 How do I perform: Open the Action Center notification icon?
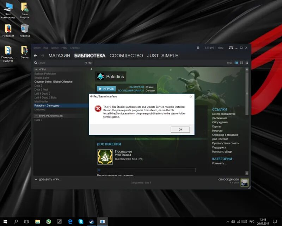(x=275, y=221)
